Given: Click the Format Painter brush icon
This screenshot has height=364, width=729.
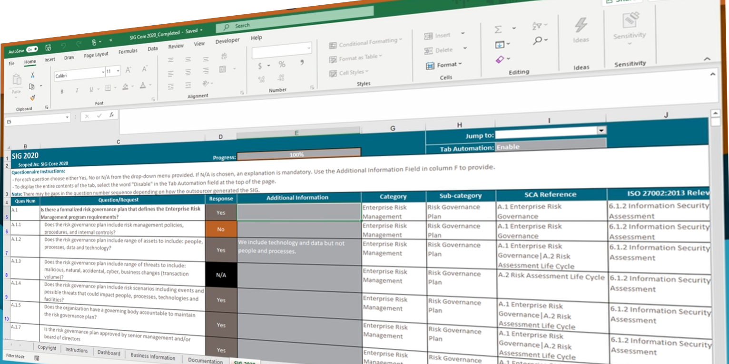Looking at the screenshot, I should point(32,97).
